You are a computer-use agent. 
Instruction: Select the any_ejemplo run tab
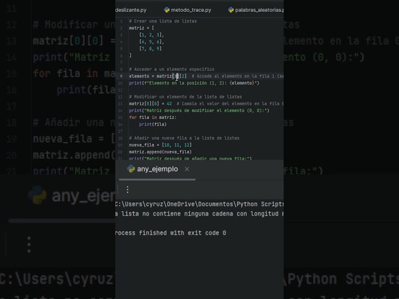pyautogui.click(x=157, y=169)
